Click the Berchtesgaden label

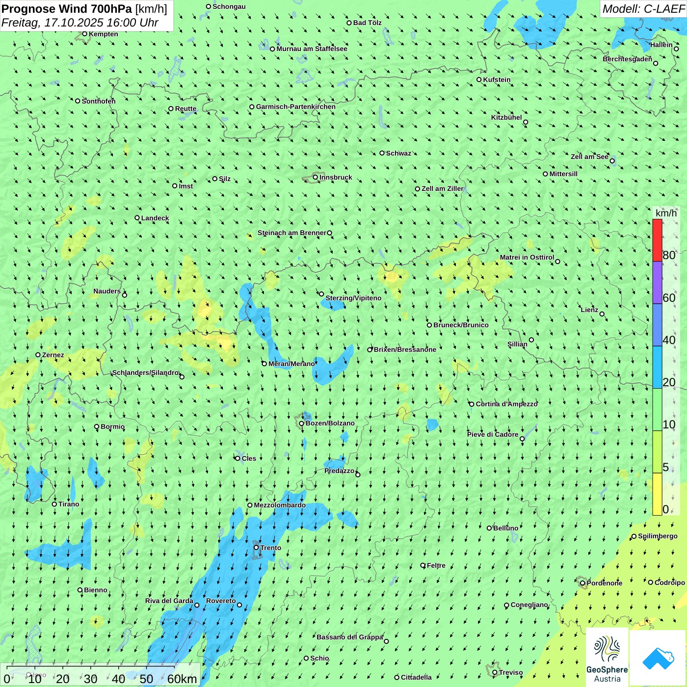point(627,59)
